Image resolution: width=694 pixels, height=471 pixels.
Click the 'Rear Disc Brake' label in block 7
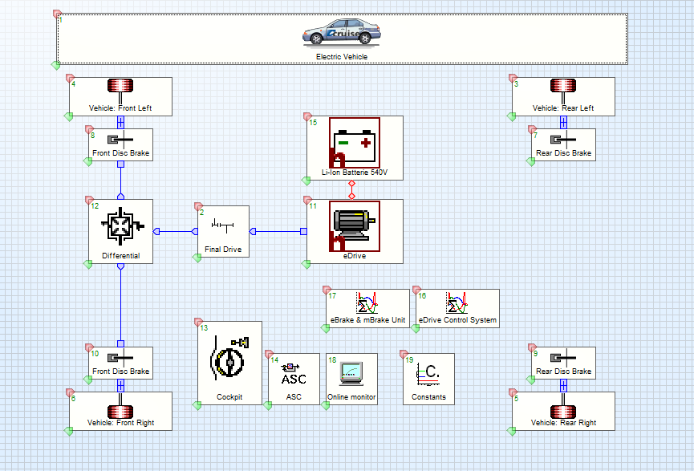point(563,152)
